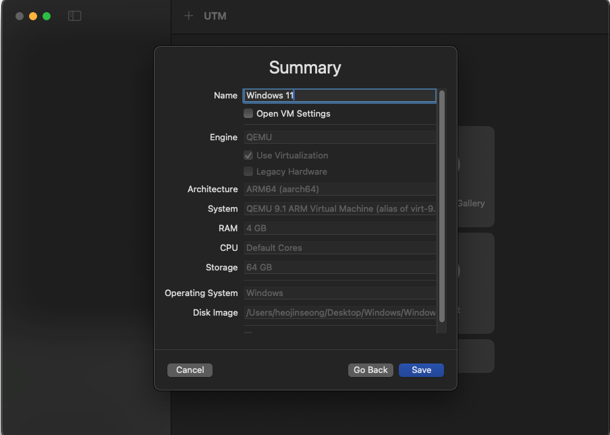Click the Name field containing Windows 11
Image resolution: width=610 pixels, height=435 pixels.
(339, 96)
